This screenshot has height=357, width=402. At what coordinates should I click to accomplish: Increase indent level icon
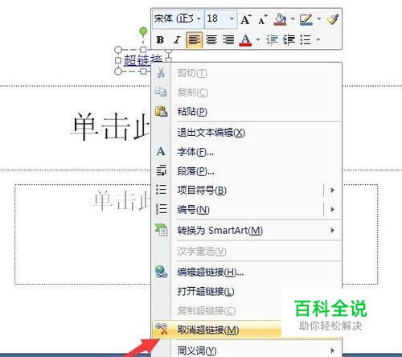289,40
